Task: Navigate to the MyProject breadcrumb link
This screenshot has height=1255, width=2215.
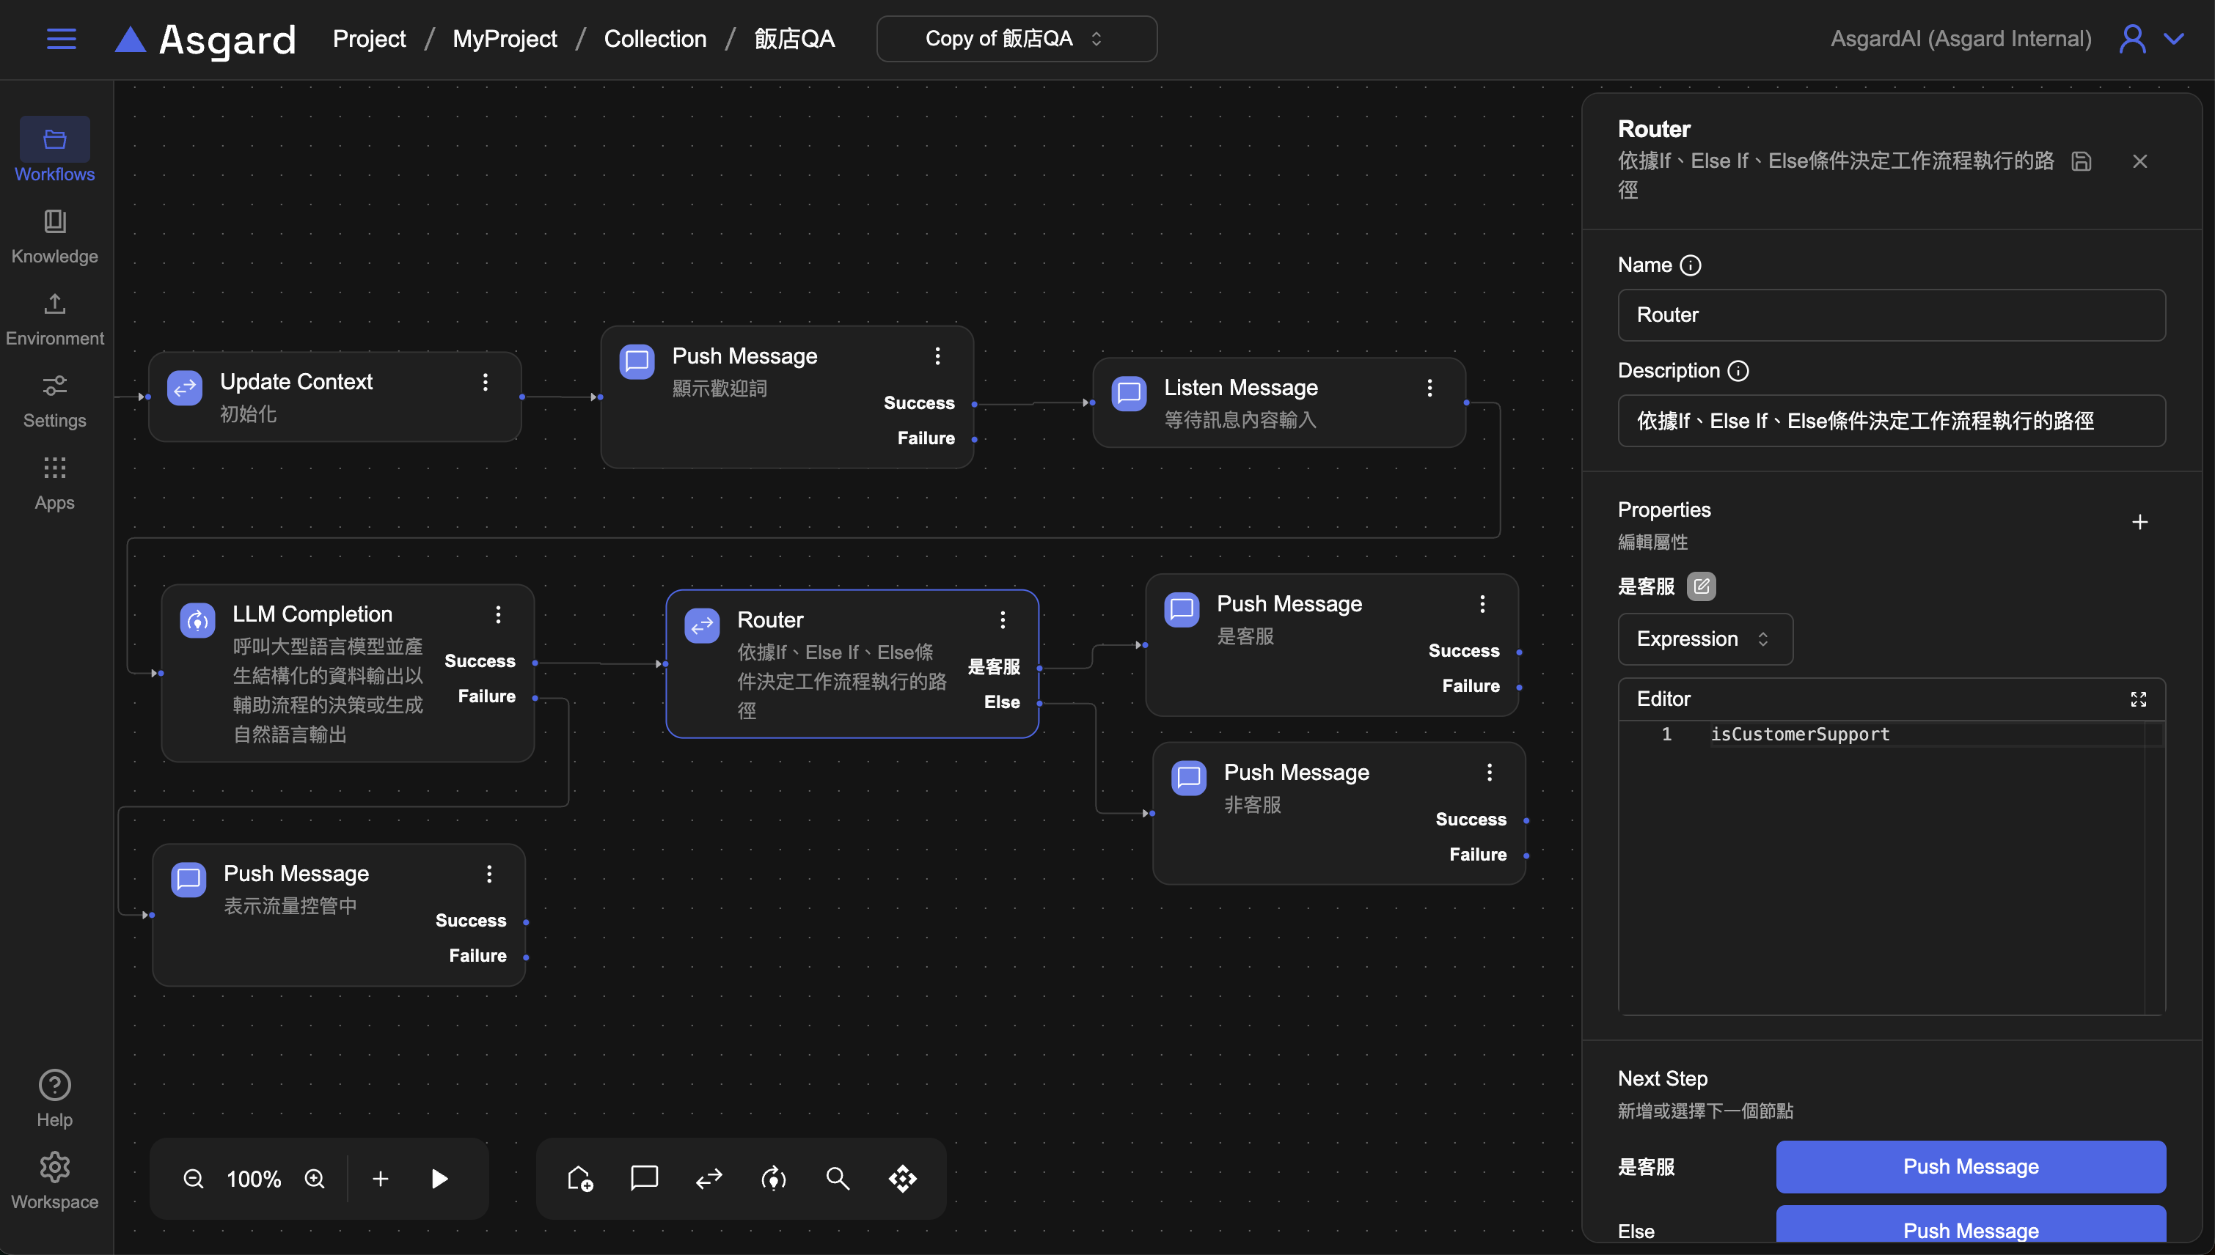Action: (x=505, y=39)
